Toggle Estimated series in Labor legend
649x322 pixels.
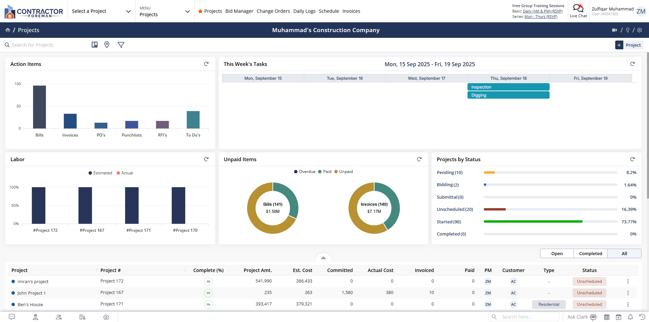pos(100,173)
